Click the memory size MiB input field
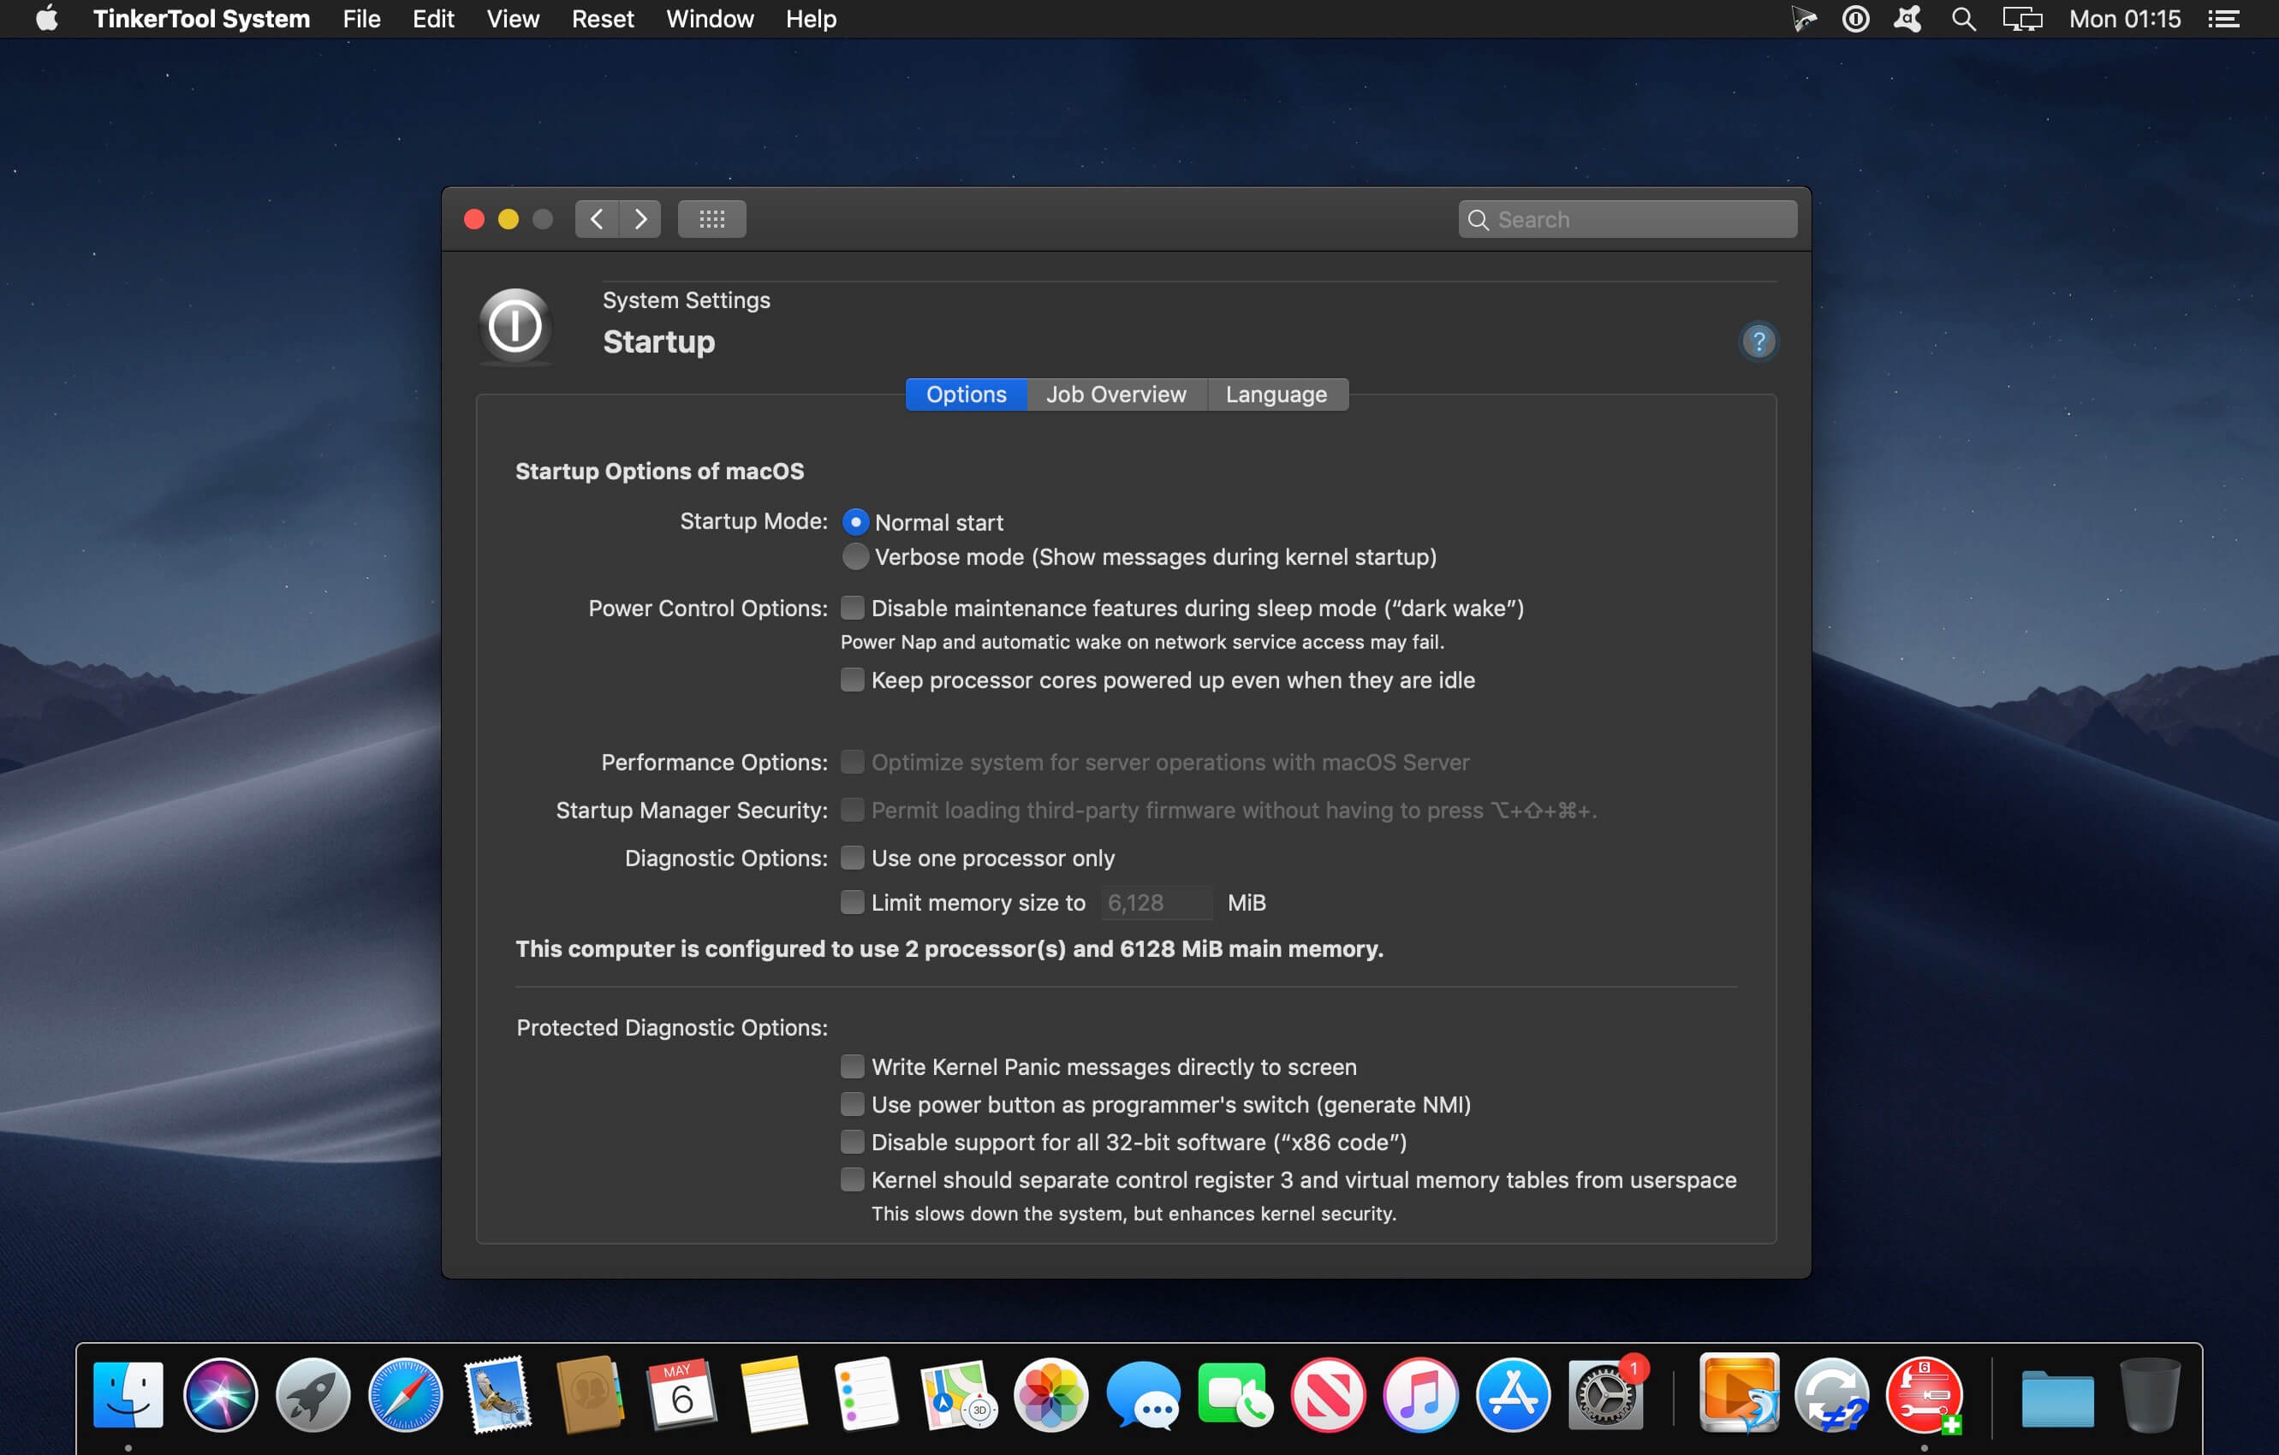Image resolution: width=2279 pixels, height=1455 pixels. point(1157,902)
